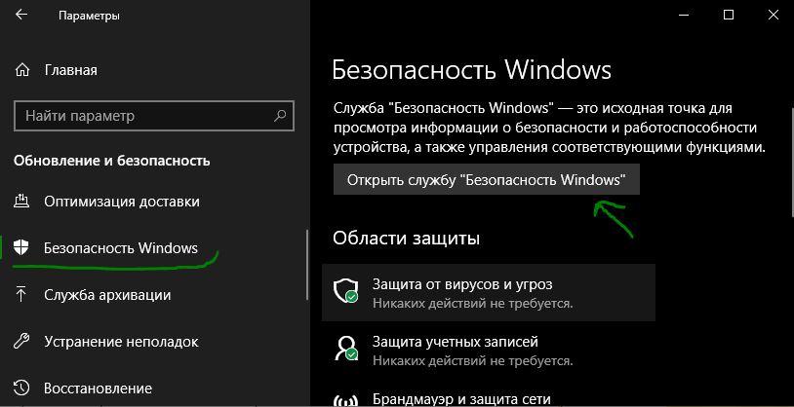Minimize the Параметры window
The width and height of the screenshot is (794, 407).
click(684, 16)
